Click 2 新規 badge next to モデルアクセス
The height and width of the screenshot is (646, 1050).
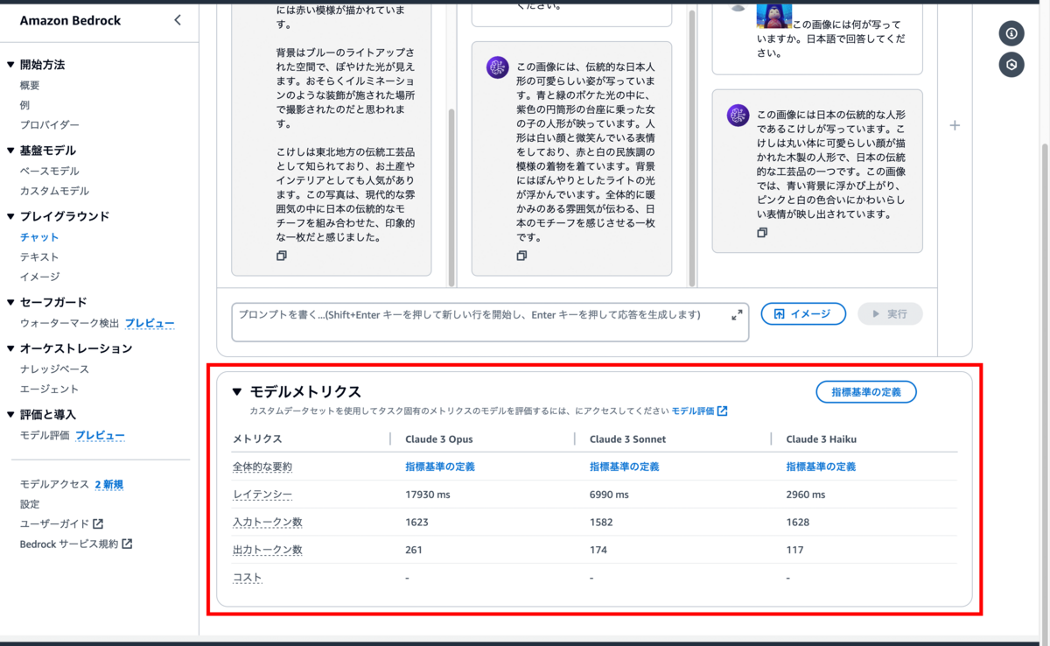[x=109, y=484]
